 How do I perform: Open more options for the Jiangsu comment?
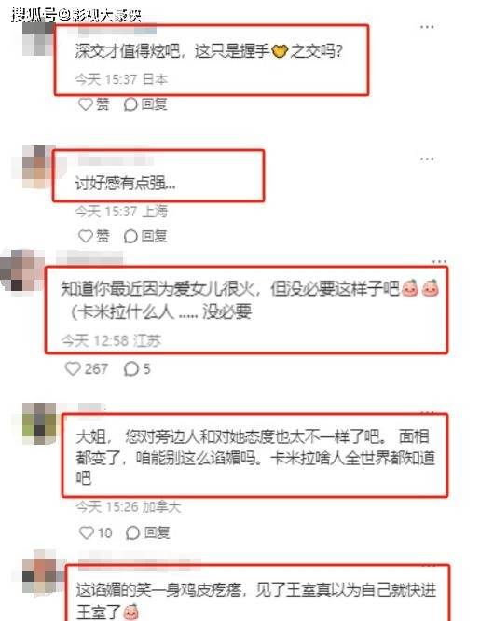(439, 262)
